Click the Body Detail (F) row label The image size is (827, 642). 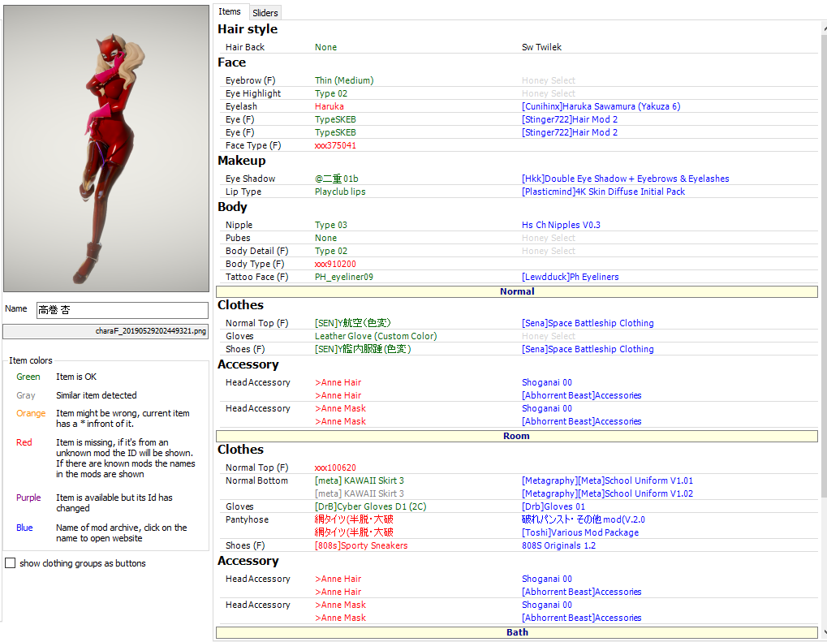[x=256, y=251]
